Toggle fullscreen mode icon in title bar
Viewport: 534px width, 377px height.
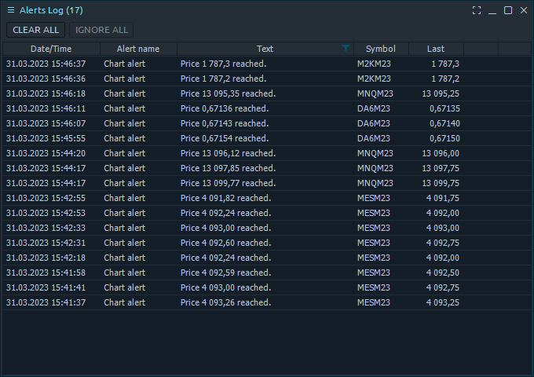click(477, 10)
